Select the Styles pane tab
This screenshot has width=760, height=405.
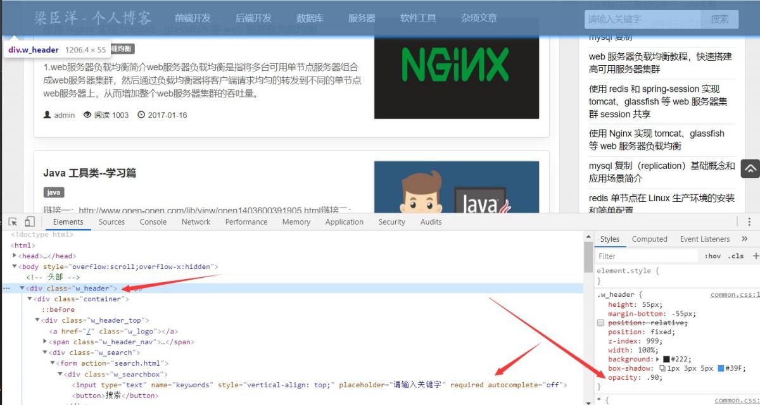tap(610, 239)
